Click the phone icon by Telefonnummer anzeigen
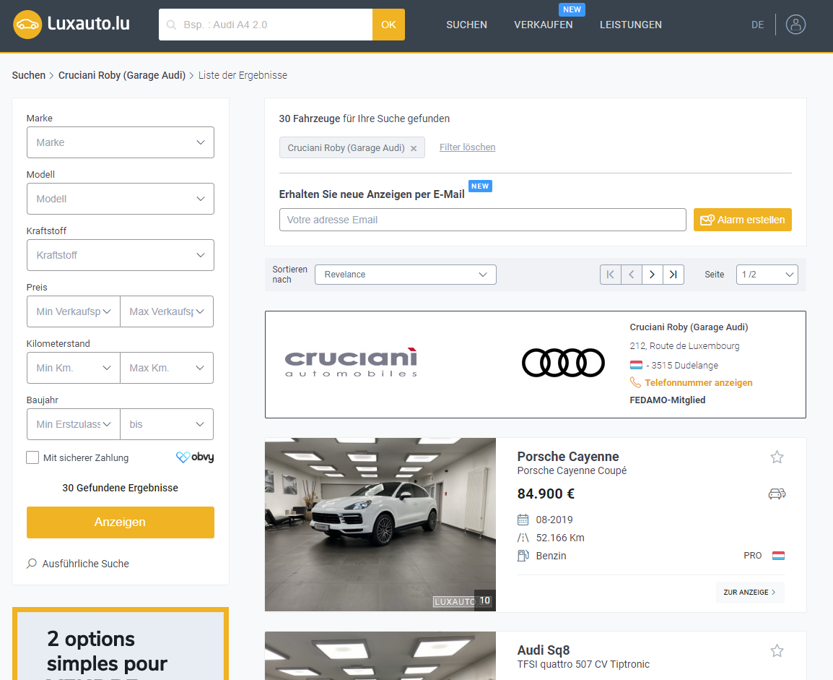Image resolution: width=833 pixels, height=680 pixels. point(635,382)
